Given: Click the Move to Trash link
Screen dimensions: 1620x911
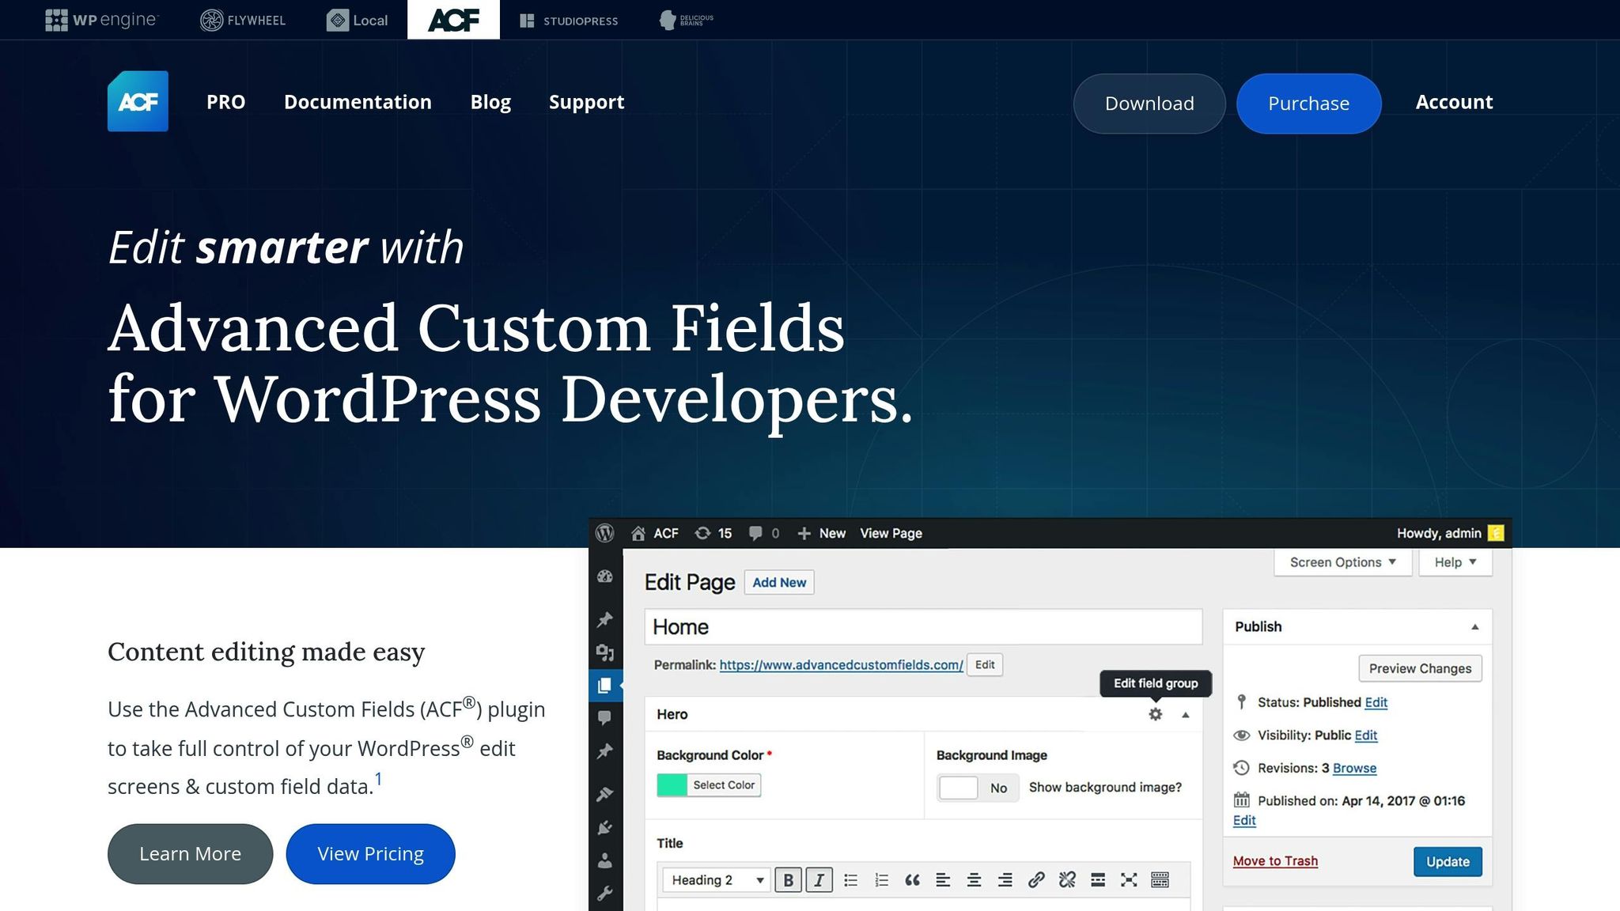Looking at the screenshot, I should coord(1275,861).
